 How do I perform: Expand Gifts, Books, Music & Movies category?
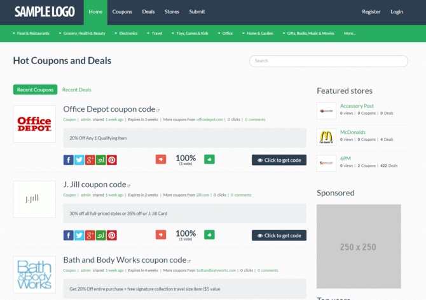point(308,34)
